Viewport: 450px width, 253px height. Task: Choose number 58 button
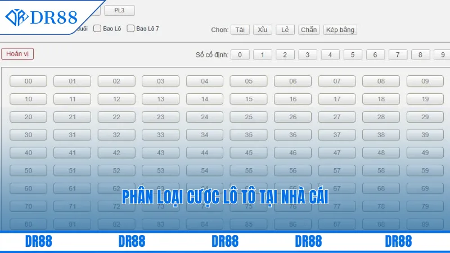(381, 170)
